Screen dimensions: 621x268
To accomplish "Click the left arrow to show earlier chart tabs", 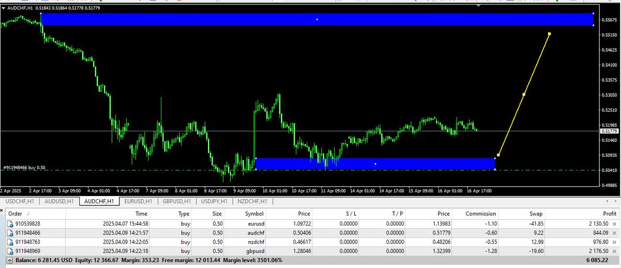I will pyautogui.click(x=607, y=201).
